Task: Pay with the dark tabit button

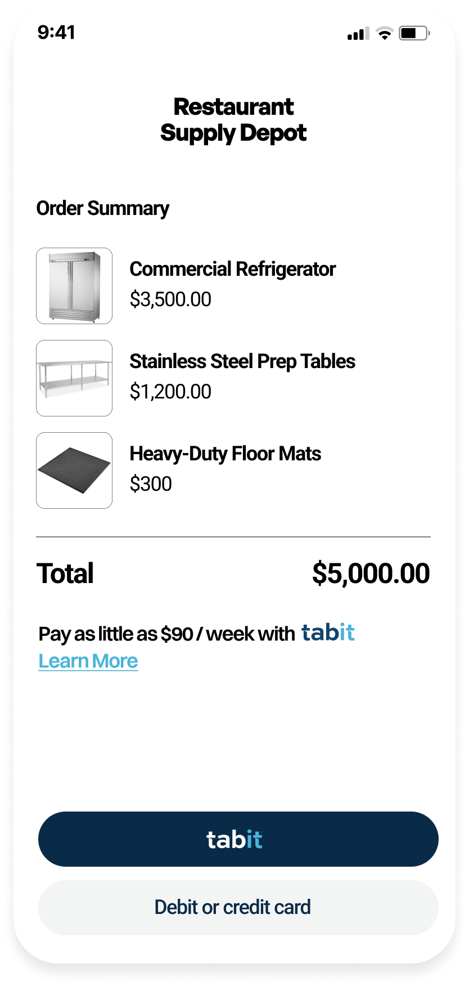Action: 238,839
